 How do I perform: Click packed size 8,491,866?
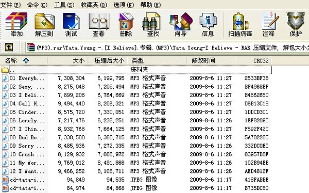[111, 163]
